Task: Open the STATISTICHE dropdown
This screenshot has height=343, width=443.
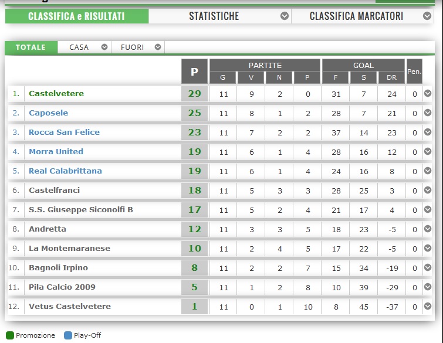Action: 285,16
